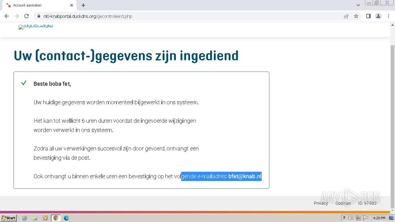Open the 4:20 PM clock

click(x=379, y=218)
